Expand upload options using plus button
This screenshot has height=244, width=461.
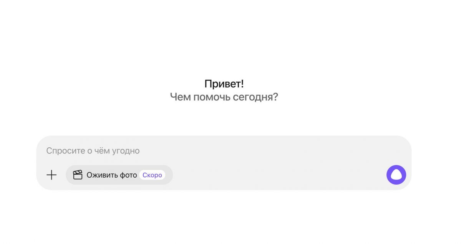(x=51, y=175)
